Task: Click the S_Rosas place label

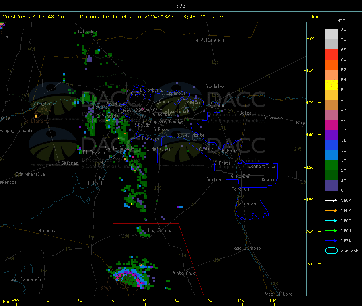Action: coord(162,129)
